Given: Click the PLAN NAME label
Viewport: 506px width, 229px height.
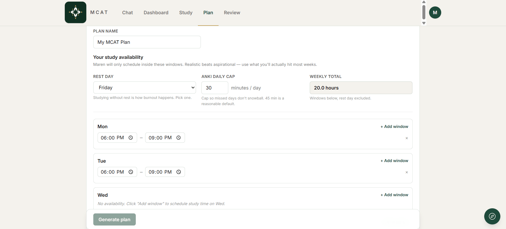Looking at the screenshot, I should click(x=106, y=31).
